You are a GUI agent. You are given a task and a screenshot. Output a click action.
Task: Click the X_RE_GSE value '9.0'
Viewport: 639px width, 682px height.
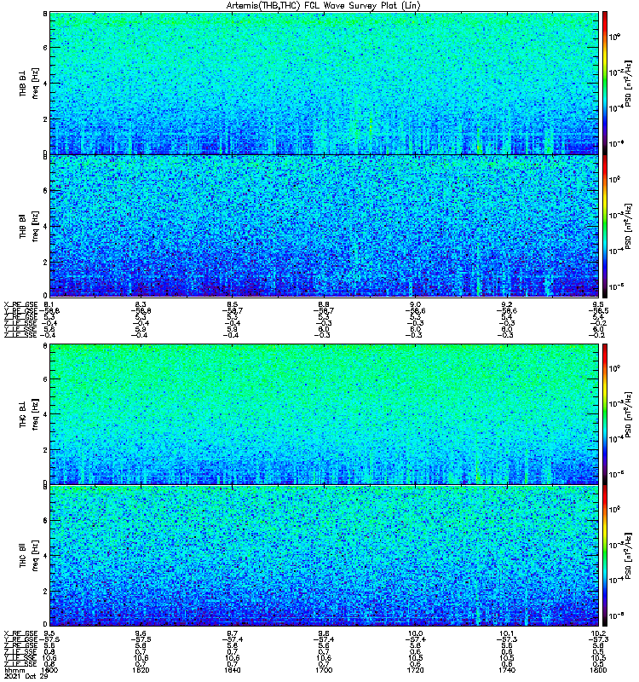(x=415, y=304)
